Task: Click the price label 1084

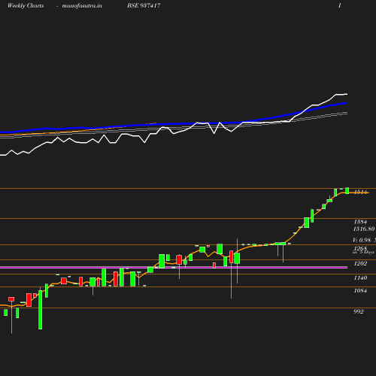Action: coord(360,290)
